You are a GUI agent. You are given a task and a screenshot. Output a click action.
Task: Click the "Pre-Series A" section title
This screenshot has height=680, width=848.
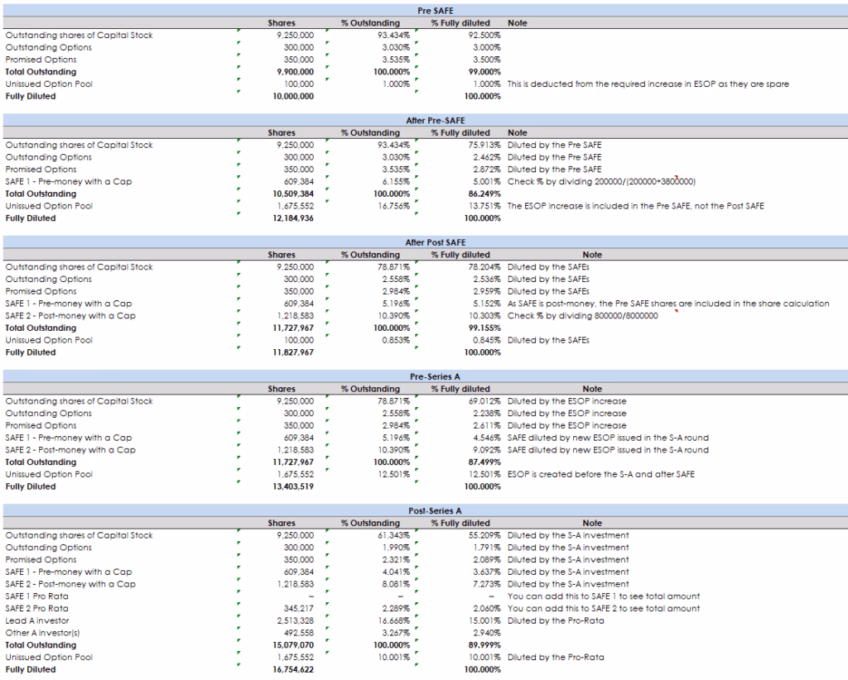pyautogui.click(x=436, y=376)
